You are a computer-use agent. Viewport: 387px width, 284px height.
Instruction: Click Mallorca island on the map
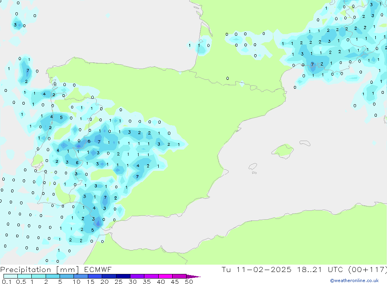[283, 151]
